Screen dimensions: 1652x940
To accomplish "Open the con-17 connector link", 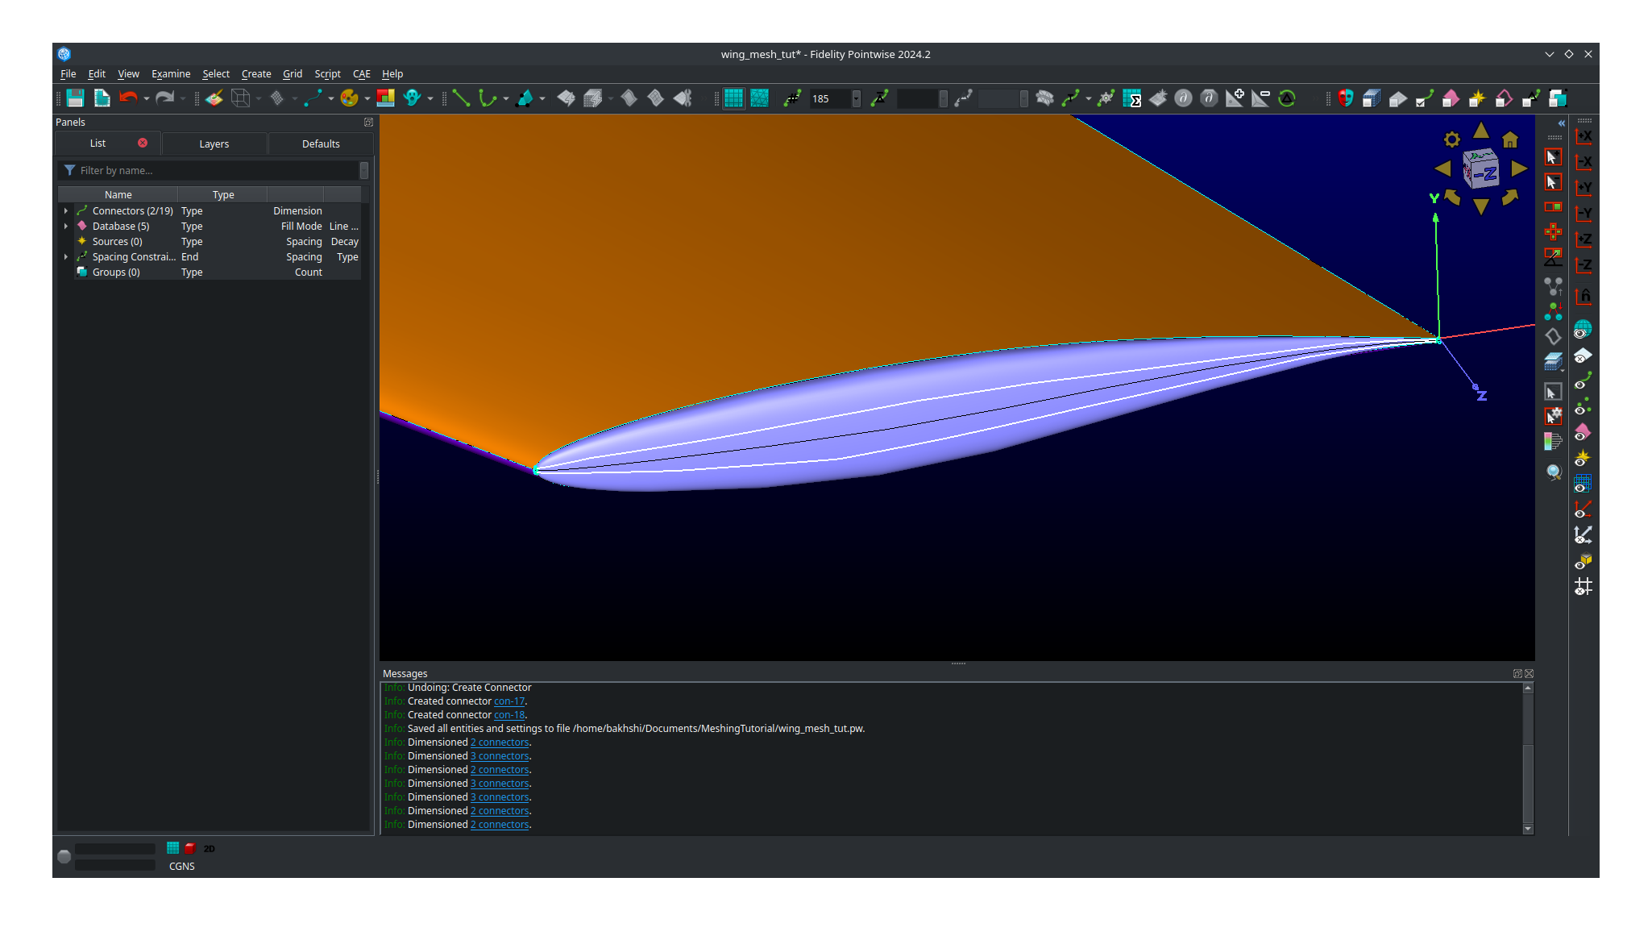I will [508, 701].
